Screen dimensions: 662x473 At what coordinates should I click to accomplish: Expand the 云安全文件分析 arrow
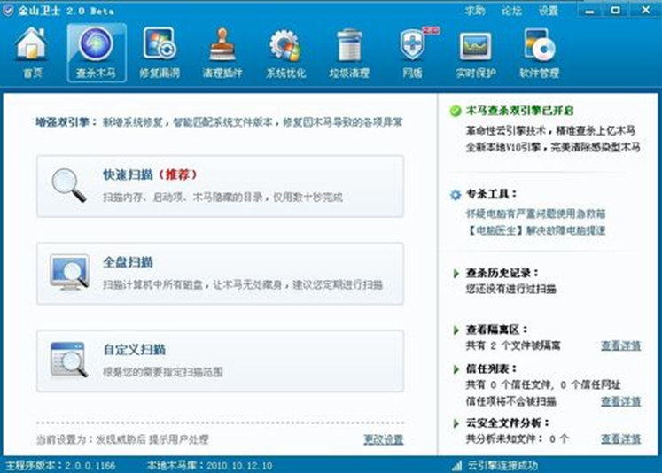tap(456, 423)
